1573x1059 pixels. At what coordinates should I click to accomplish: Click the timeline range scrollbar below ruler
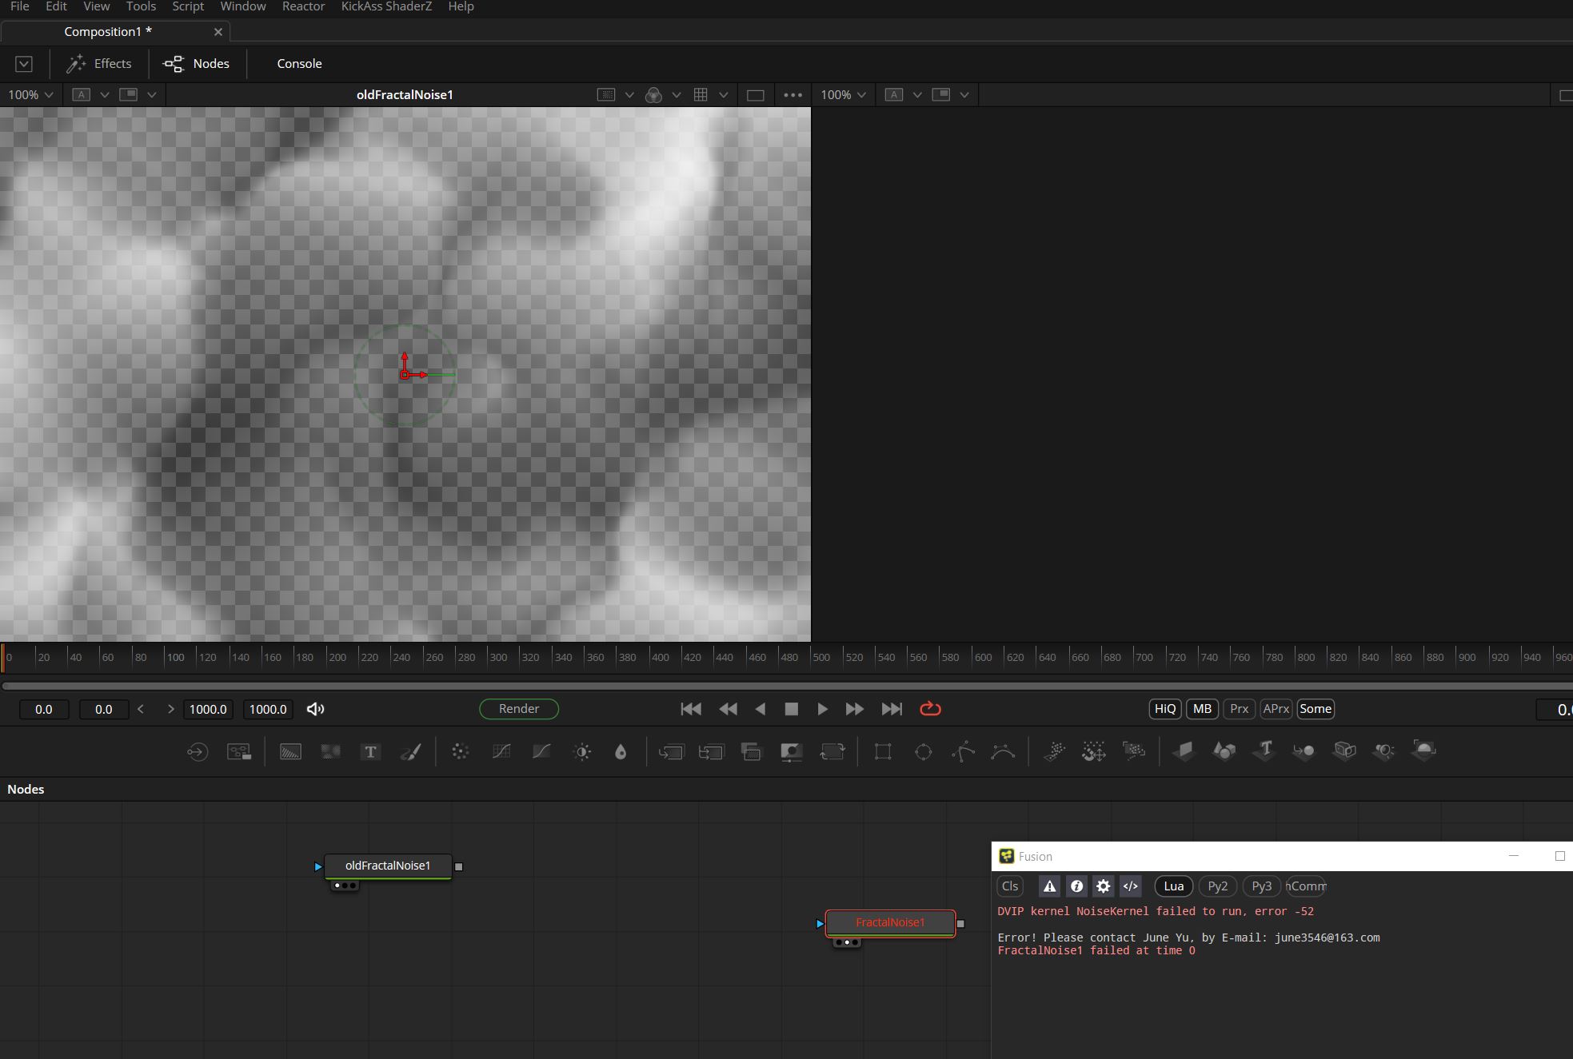[787, 686]
